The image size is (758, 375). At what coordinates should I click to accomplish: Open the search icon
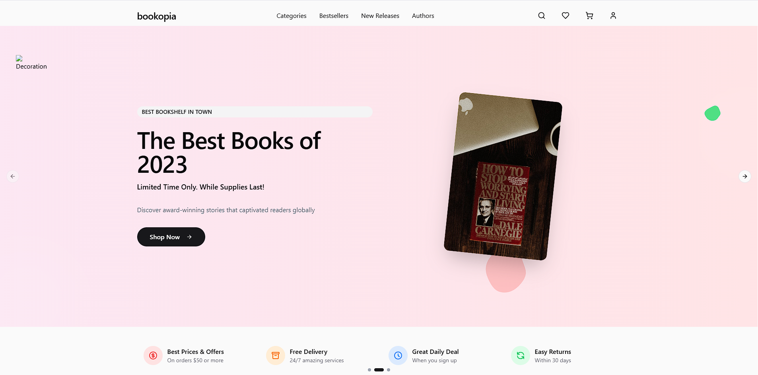point(541,16)
